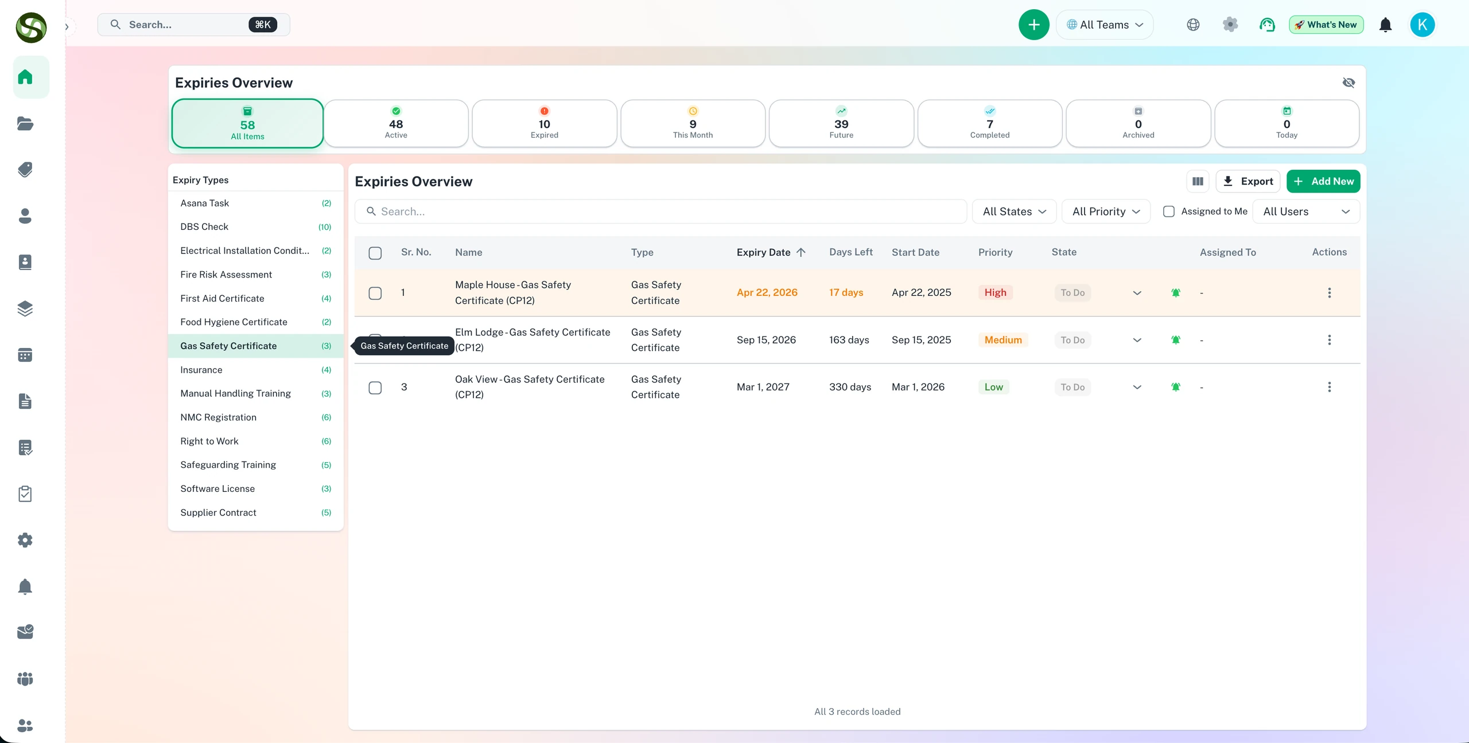Viewport: 1469px width, 743px height.
Task: Open the notifications bell in the sidebar
Action: click(x=25, y=586)
